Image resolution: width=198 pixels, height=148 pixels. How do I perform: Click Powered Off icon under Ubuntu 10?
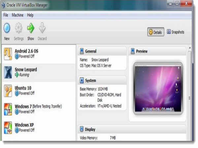click(x=17, y=93)
